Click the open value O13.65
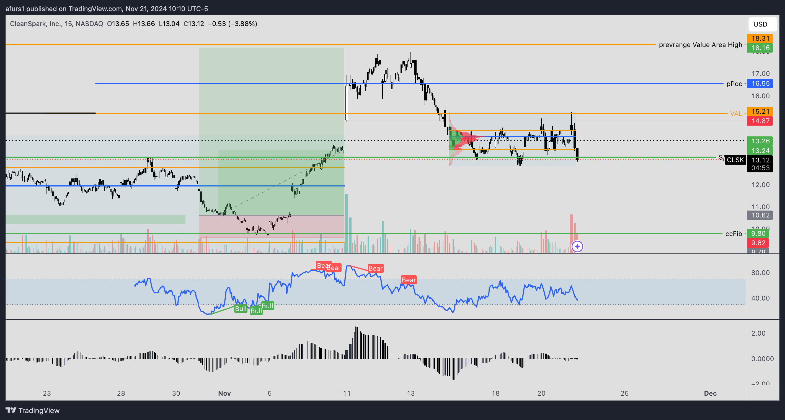785x420 pixels. coord(118,24)
